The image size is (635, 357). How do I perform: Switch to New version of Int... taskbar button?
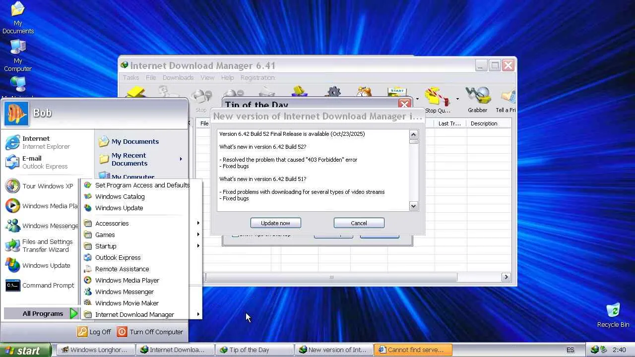click(333, 350)
